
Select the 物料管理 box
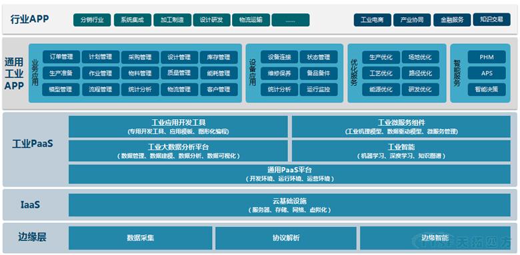(x=140, y=73)
